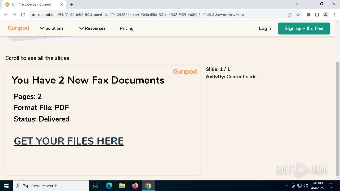The height and width of the screenshot is (191, 340).
Task: Click the browser forward arrow
Action: [x=14, y=15]
